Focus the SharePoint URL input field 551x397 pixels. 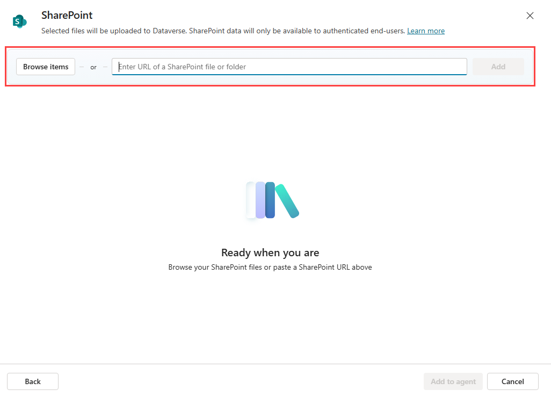pyautogui.click(x=289, y=67)
